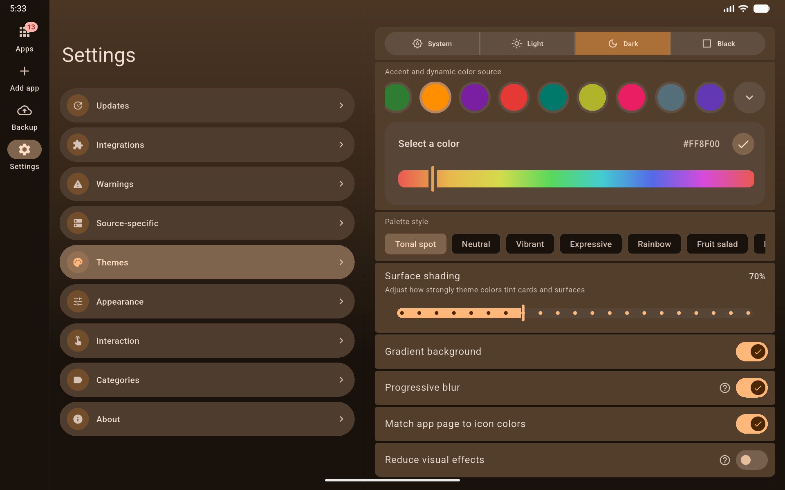
Task: Select the red accent color
Action: point(514,97)
